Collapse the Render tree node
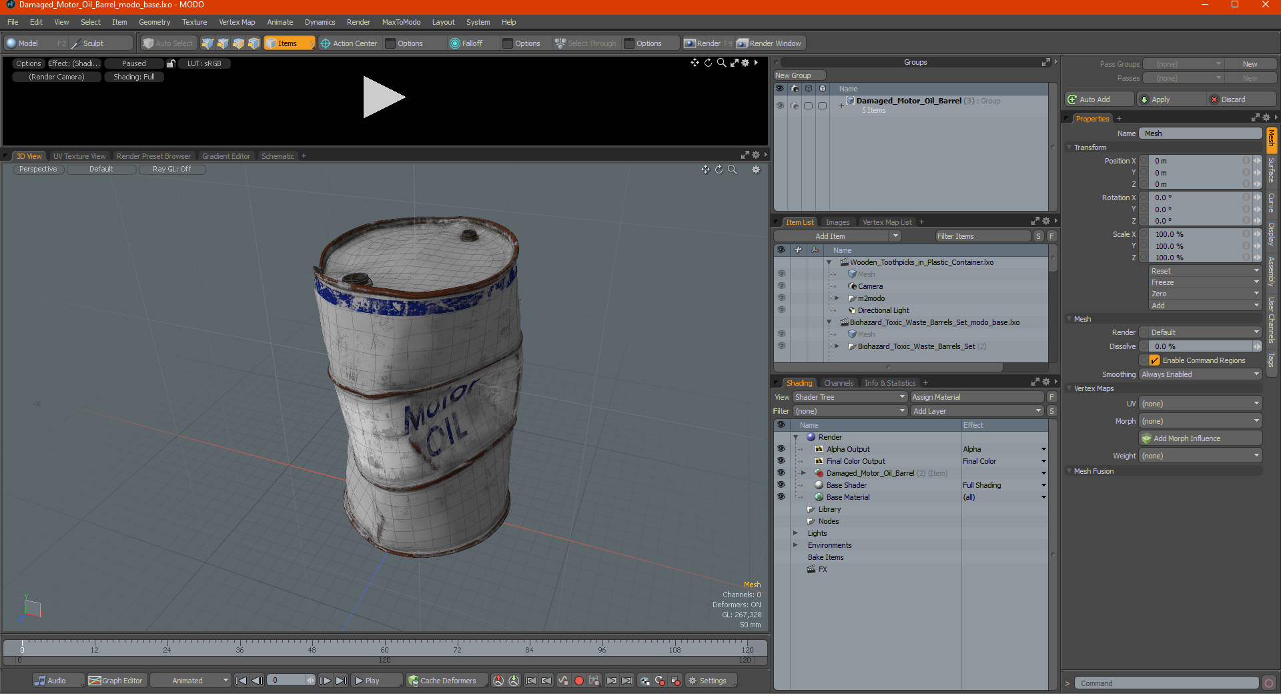The image size is (1281, 694). point(795,437)
